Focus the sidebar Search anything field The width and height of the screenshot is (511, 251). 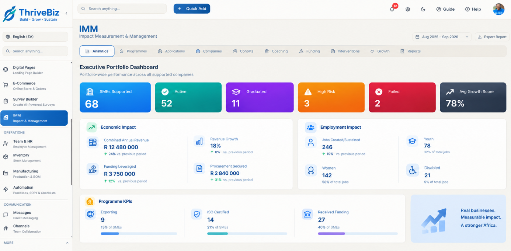pos(35,51)
